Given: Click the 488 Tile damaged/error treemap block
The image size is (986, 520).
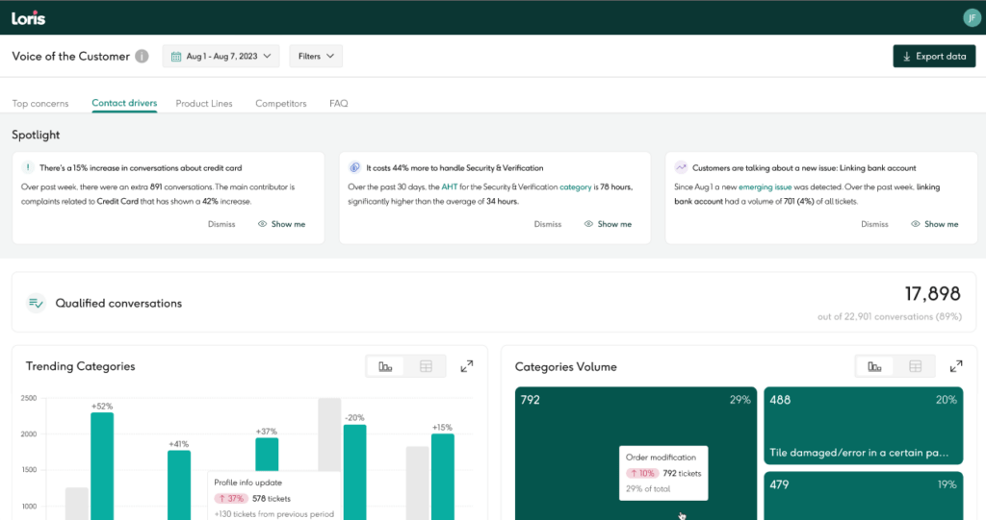Looking at the screenshot, I should tap(863, 426).
